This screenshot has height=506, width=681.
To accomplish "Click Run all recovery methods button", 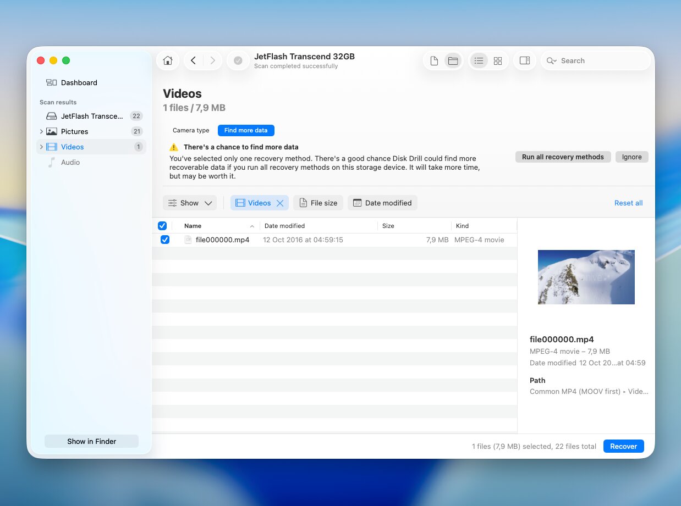I will [563, 157].
